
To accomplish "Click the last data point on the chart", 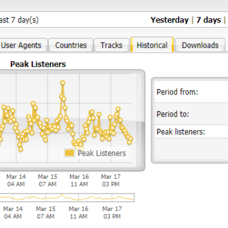I will 131,139.
